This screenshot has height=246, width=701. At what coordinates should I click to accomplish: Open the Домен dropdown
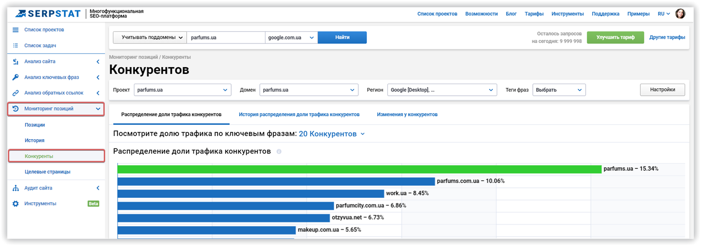(309, 90)
